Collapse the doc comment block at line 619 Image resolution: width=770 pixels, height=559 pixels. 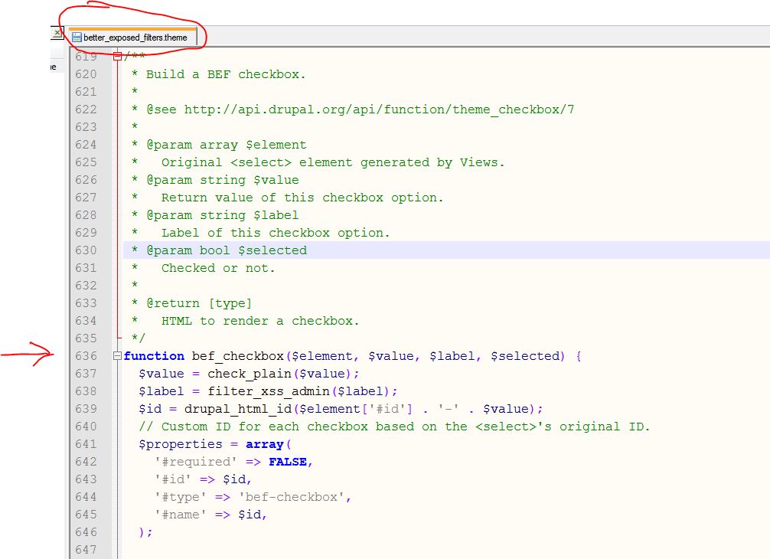point(117,56)
